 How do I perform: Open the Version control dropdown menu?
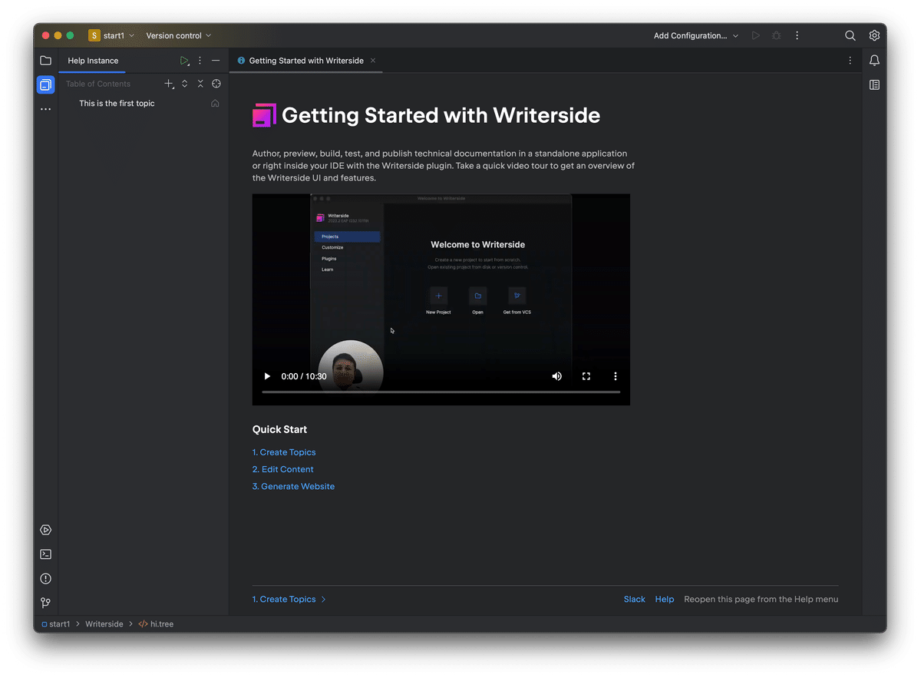point(177,35)
